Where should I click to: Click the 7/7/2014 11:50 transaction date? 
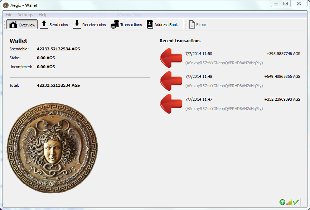pyautogui.click(x=199, y=54)
